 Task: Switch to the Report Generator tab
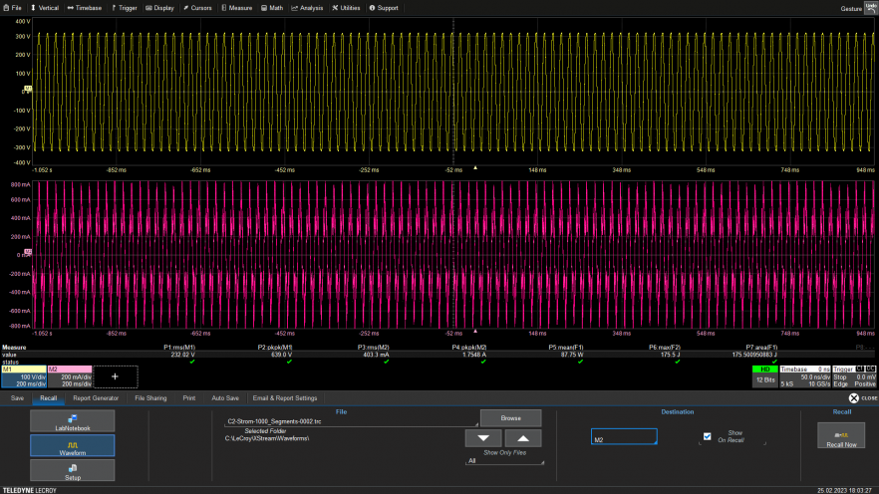click(96, 397)
